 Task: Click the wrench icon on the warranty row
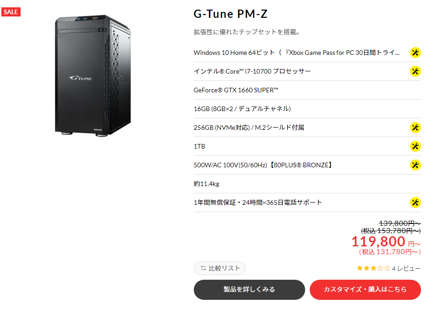tap(415, 202)
